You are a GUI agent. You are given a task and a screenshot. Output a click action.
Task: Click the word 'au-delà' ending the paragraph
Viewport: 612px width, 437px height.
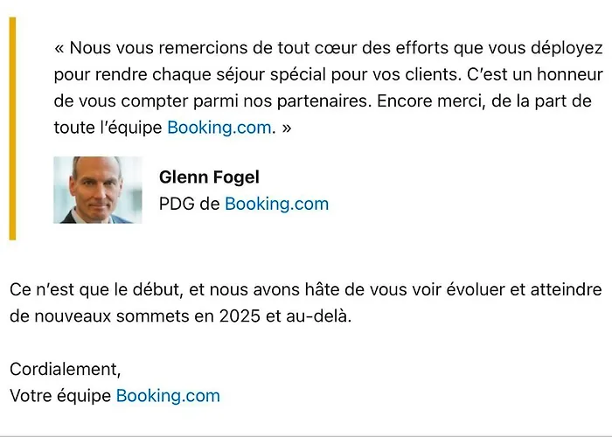coord(316,316)
